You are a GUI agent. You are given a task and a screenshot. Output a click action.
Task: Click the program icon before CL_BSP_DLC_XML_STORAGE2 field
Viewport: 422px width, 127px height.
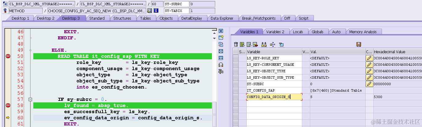5,4
